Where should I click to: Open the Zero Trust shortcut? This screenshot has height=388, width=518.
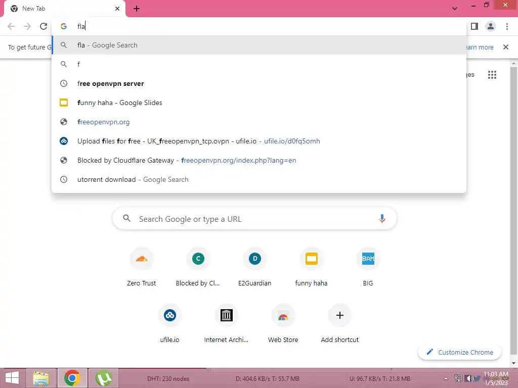coord(142,268)
